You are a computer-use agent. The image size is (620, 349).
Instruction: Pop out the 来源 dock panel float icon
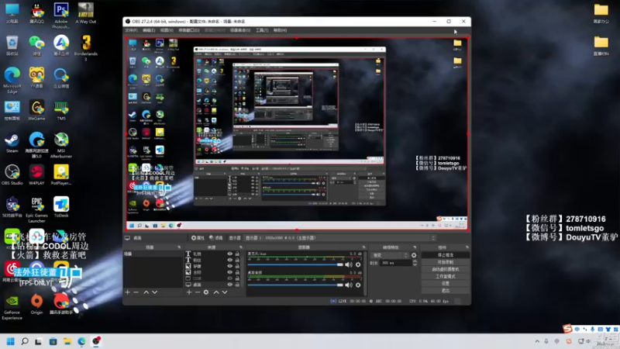tap(240, 247)
